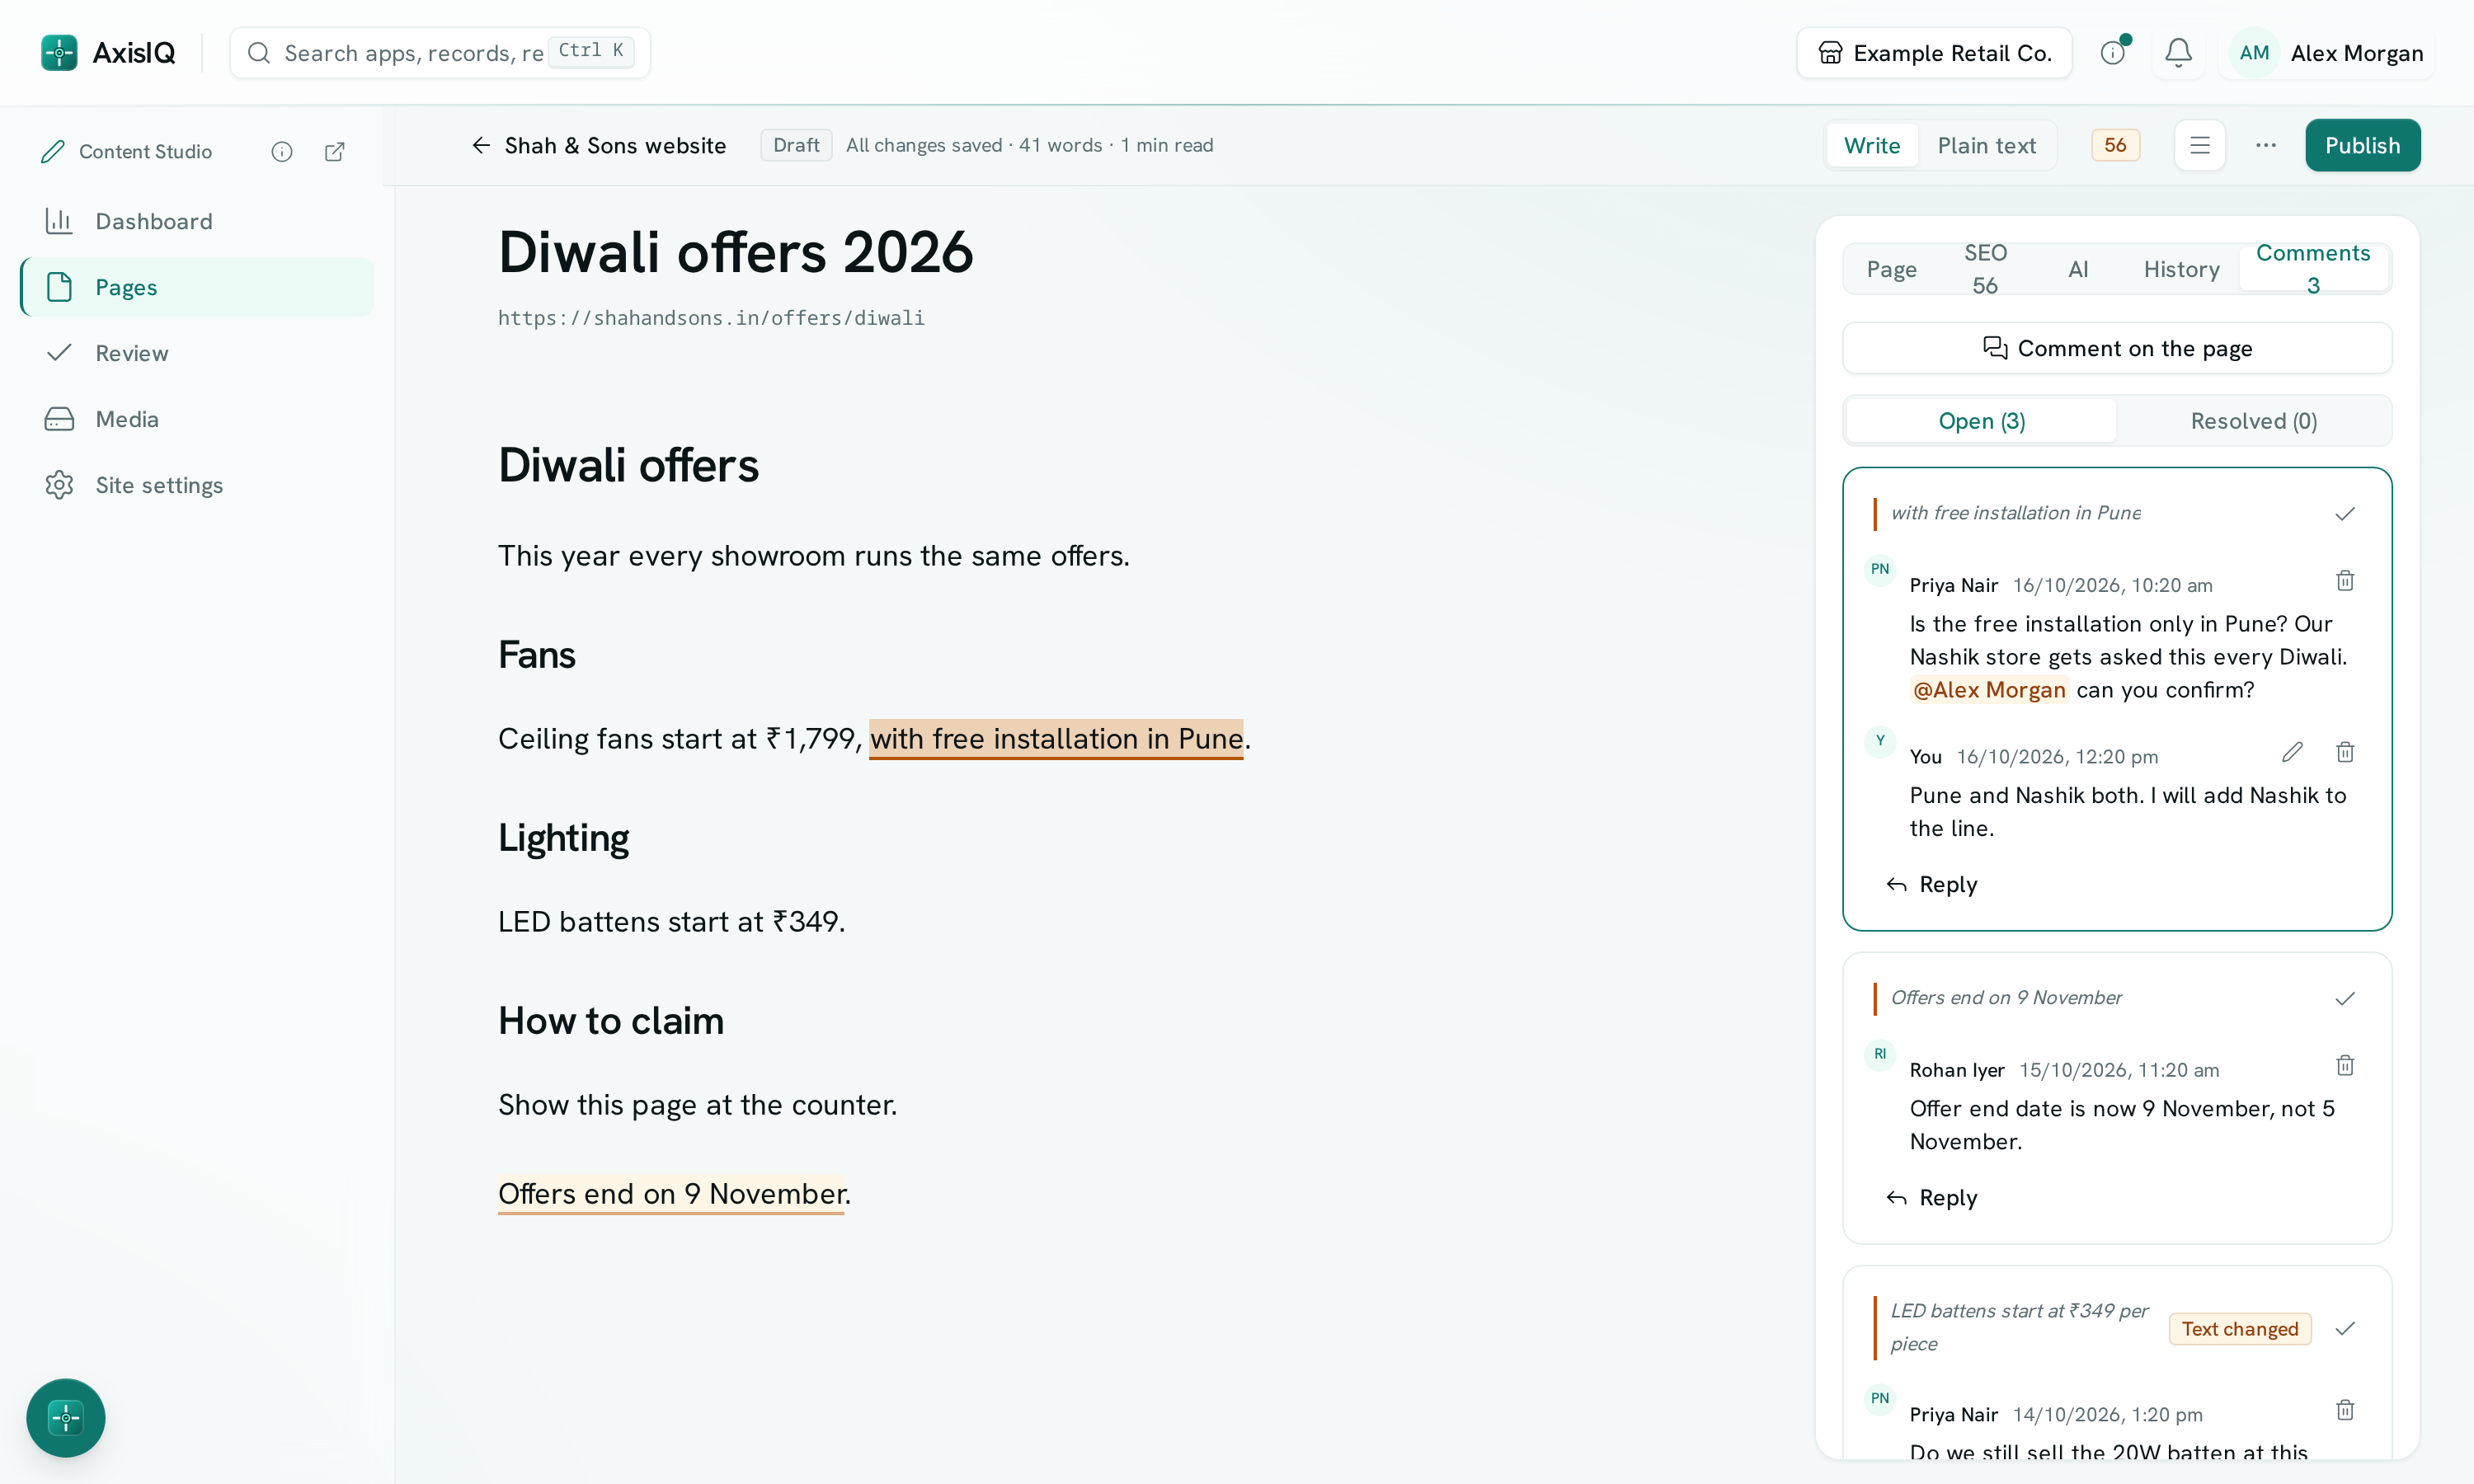Viewport: 2474px width, 1484px height.
Task: Open the outline list icon button
Action: click(x=2199, y=145)
